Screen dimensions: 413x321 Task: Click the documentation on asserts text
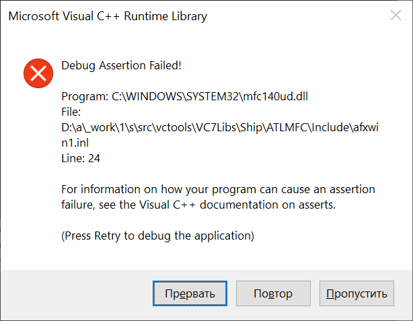pos(268,205)
